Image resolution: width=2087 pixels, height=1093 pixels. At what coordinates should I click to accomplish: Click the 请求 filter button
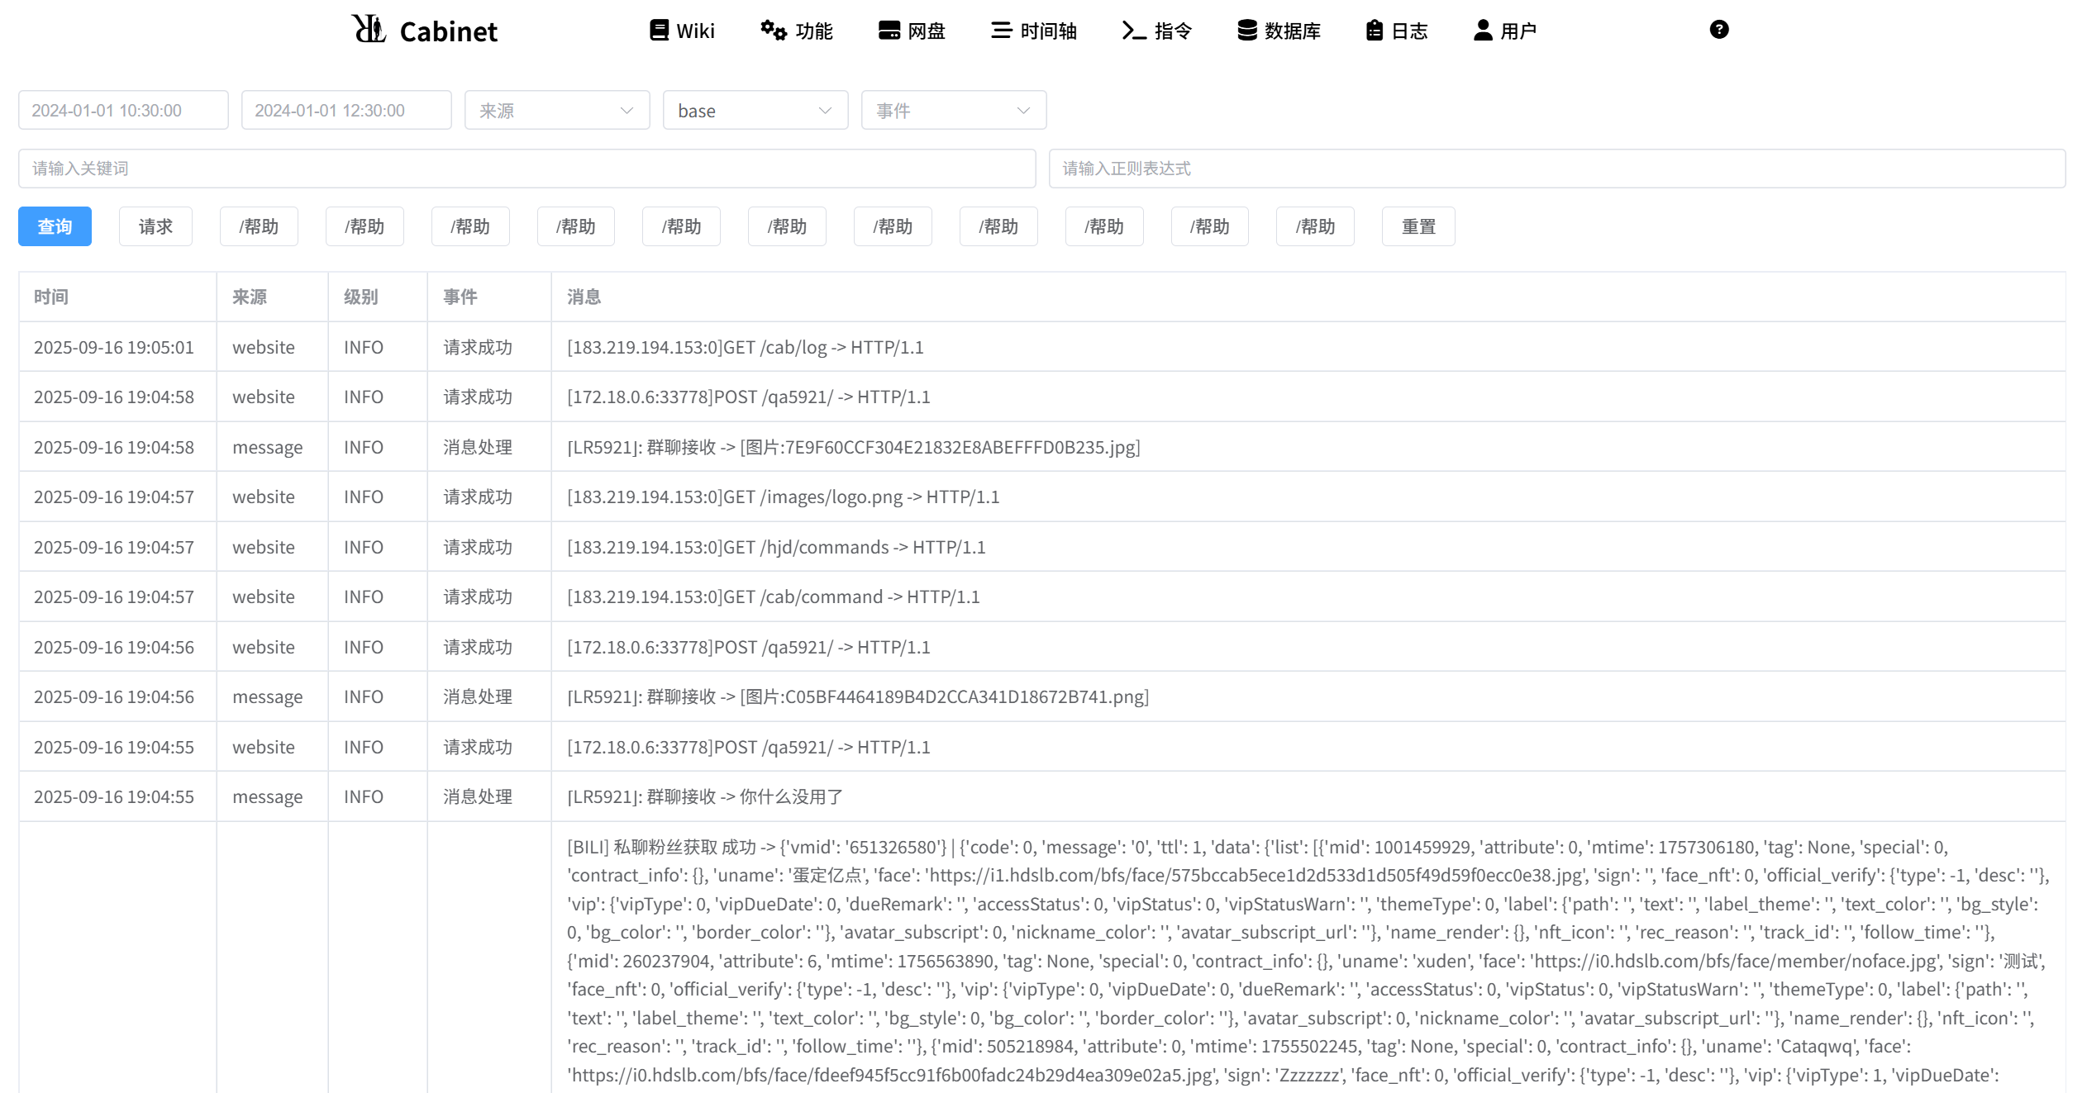coord(155,226)
